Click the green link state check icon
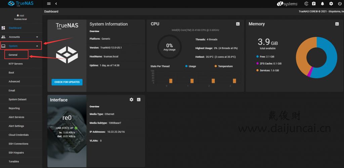This screenshot has width=344, height=168. coord(76,128)
